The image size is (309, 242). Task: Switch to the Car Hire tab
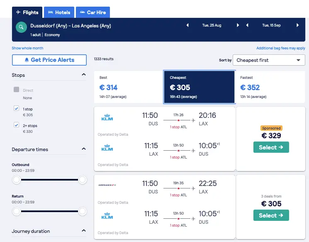93,12
